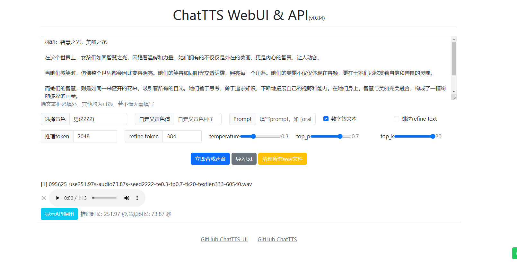Click the audio progress seek bar

pos(104,198)
